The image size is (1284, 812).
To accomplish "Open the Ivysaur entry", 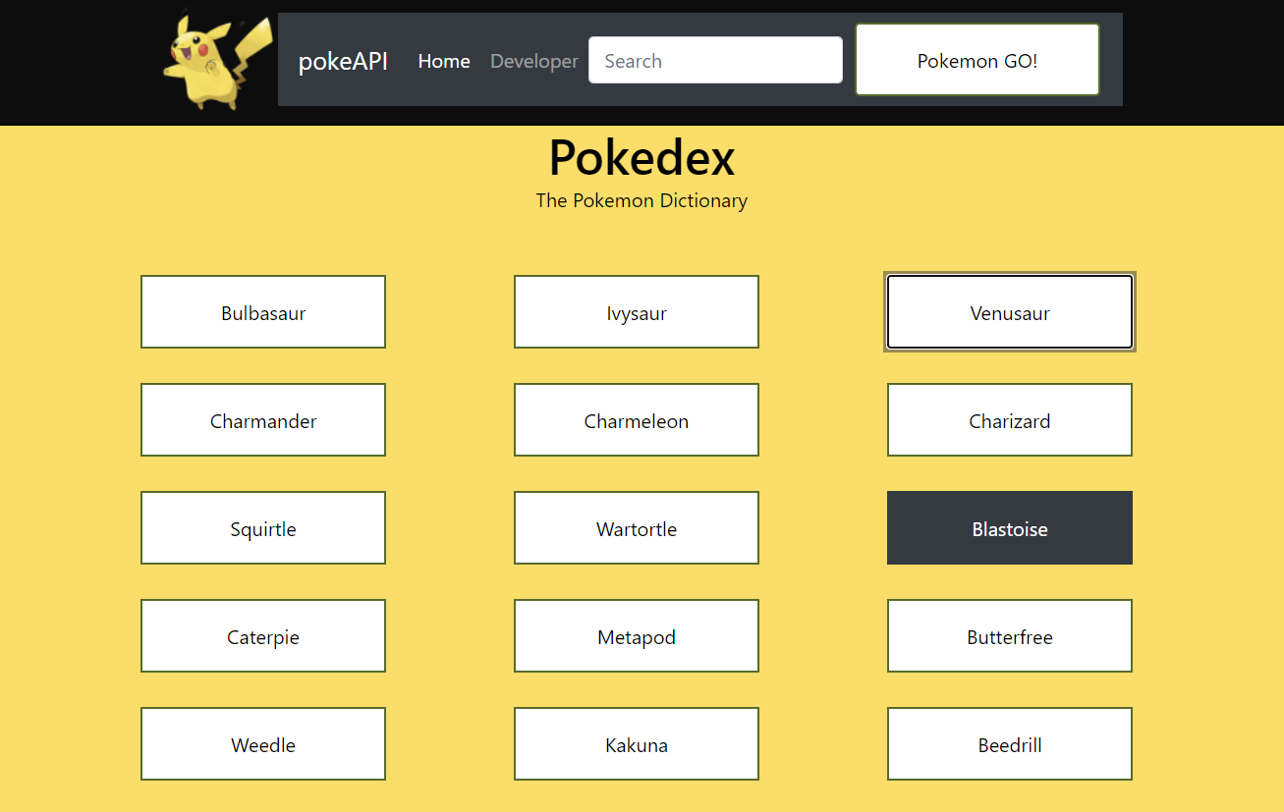I will 637,312.
